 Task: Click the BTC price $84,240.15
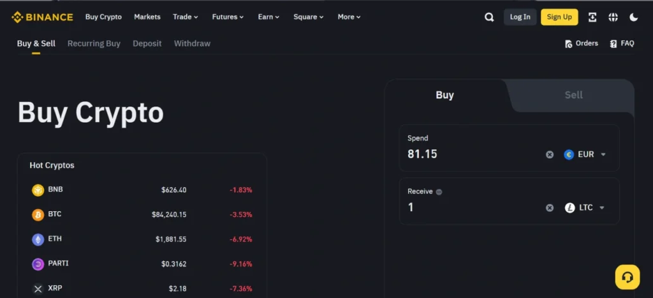169,214
